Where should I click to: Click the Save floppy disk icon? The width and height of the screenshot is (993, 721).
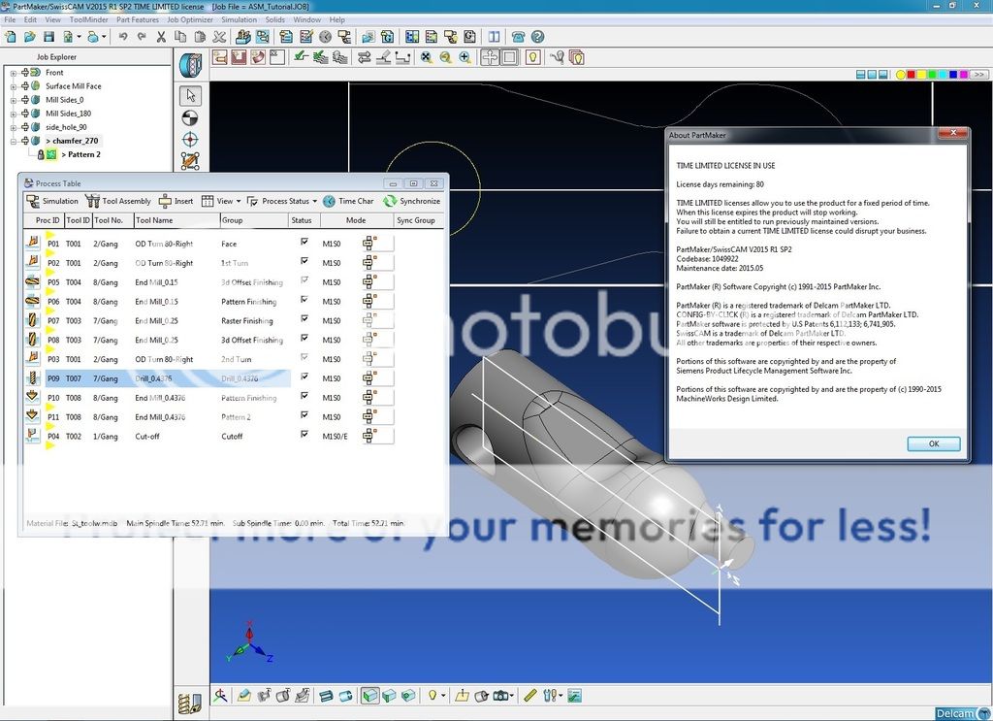click(x=49, y=37)
